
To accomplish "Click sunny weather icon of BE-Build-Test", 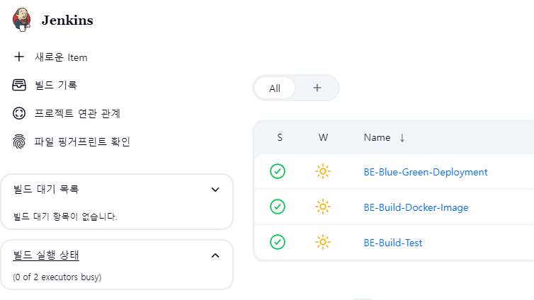I will pos(323,242).
